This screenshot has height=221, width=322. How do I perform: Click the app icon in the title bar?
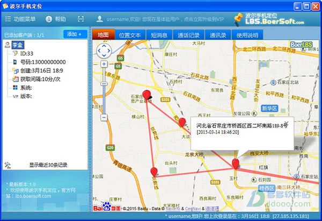click(x=5, y=6)
